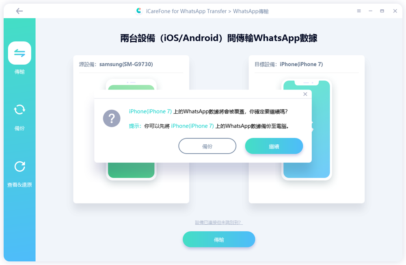Click the 傳輸 sidebar label

point(19,72)
